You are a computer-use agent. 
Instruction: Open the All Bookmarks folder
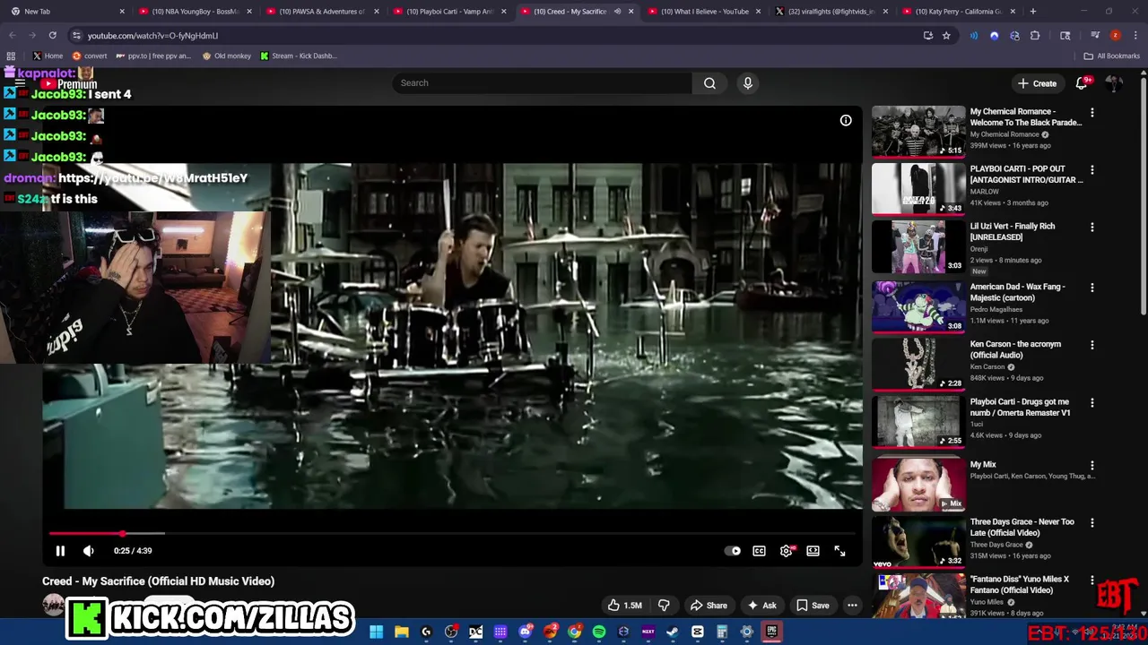point(1111,56)
